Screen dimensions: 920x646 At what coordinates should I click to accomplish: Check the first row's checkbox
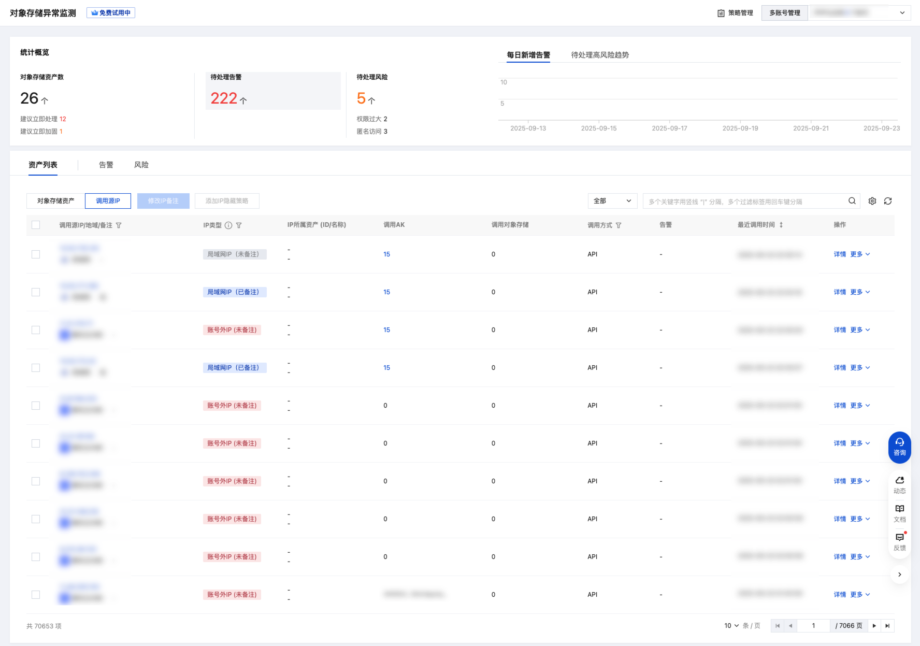point(36,254)
